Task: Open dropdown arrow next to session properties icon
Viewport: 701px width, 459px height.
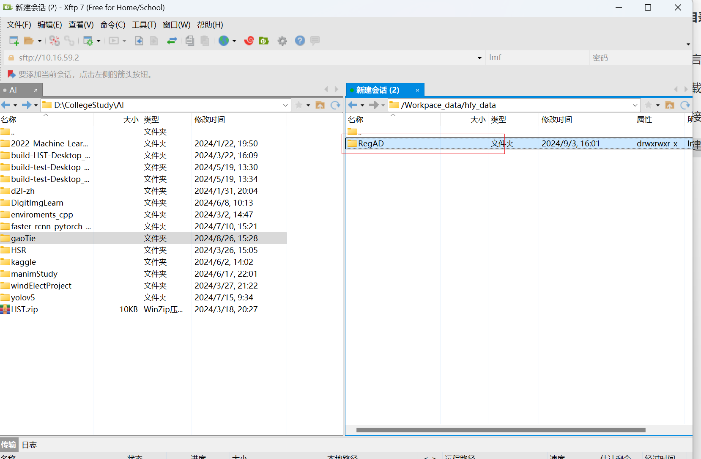Action: tap(99, 41)
